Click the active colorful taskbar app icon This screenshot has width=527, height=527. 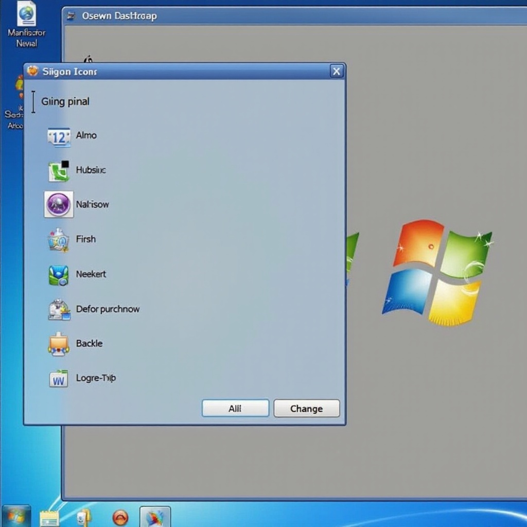click(x=155, y=517)
